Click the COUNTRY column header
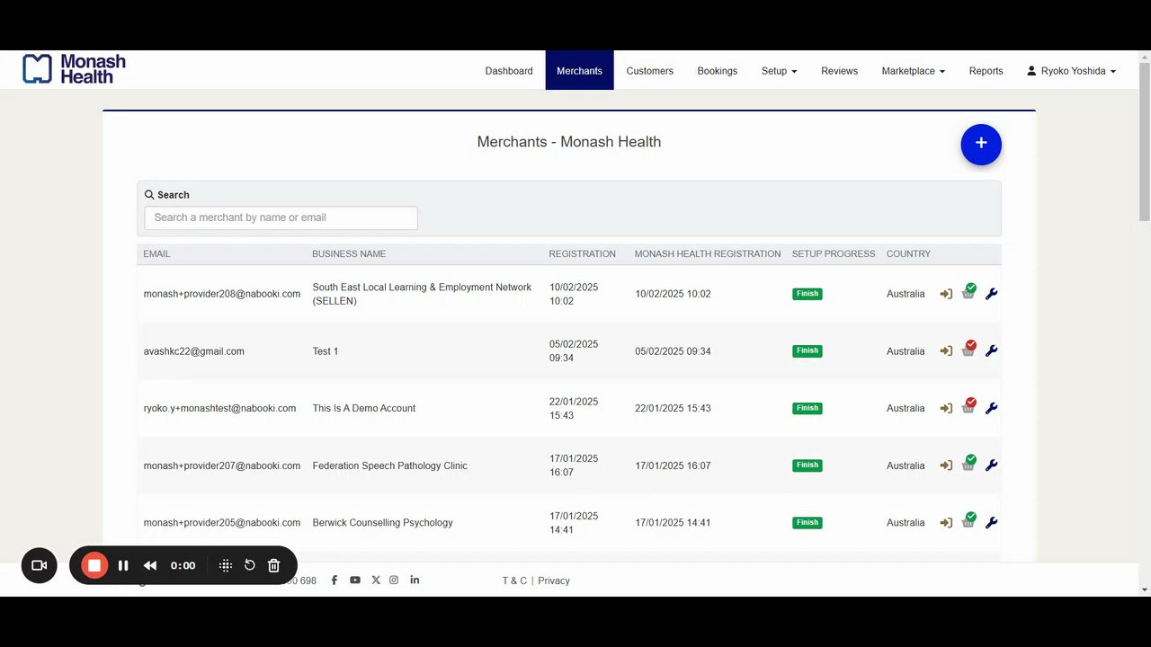The width and height of the screenshot is (1151, 647). [909, 254]
